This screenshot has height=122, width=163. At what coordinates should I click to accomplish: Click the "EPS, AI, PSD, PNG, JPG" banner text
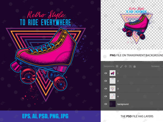tap(45, 116)
